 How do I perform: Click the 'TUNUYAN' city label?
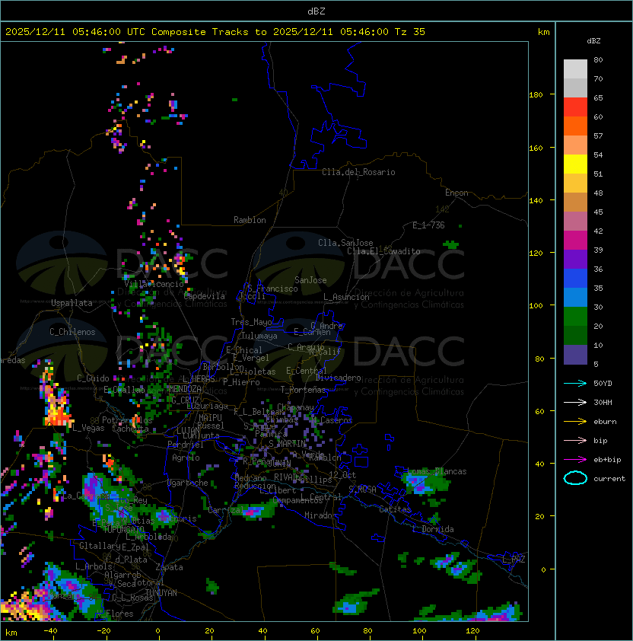pyautogui.click(x=161, y=592)
